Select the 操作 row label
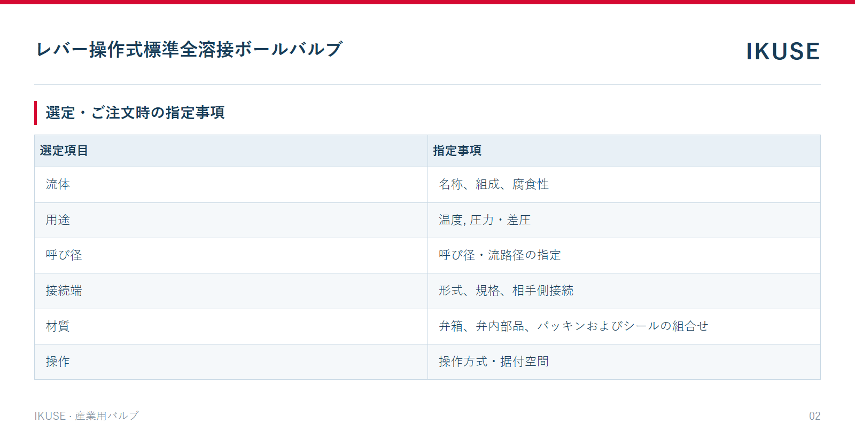The width and height of the screenshot is (855, 439). [58, 362]
